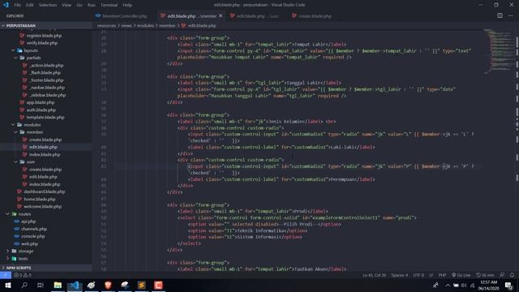
Task: Open the File menu
Action: point(17,5)
